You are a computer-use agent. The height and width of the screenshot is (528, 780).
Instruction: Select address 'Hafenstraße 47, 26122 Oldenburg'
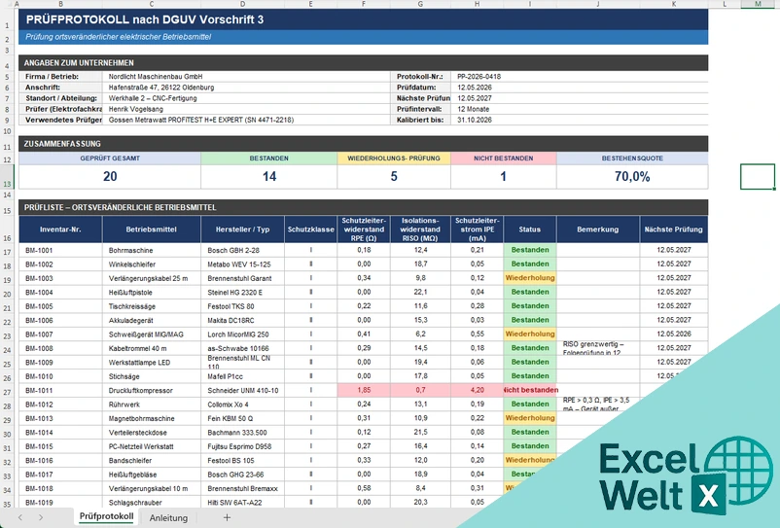[247, 88]
